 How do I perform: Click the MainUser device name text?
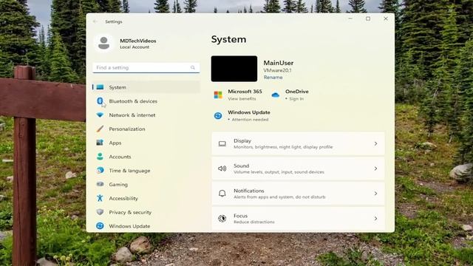278,63
